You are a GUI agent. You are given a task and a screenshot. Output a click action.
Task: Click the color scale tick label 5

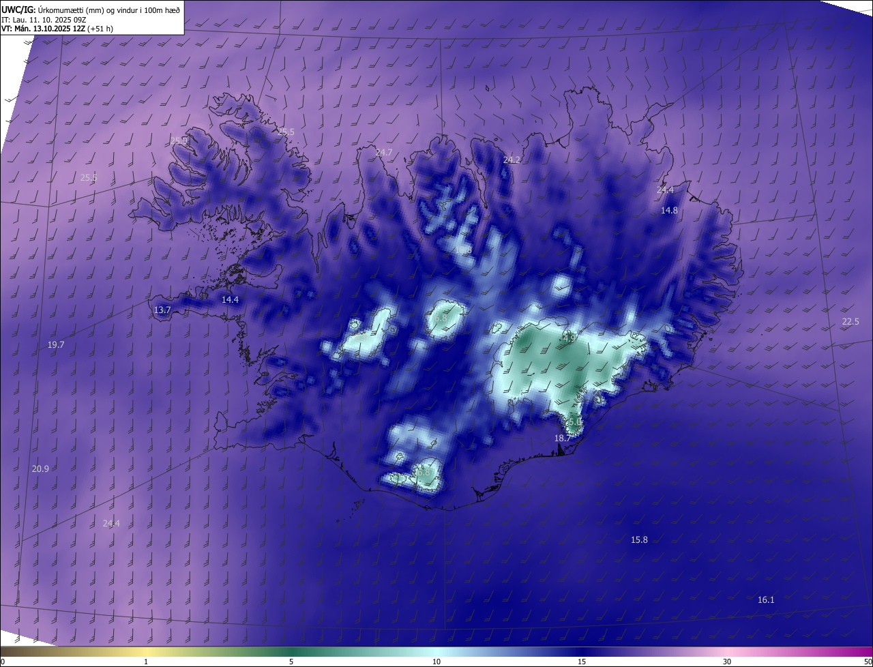(291, 662)
